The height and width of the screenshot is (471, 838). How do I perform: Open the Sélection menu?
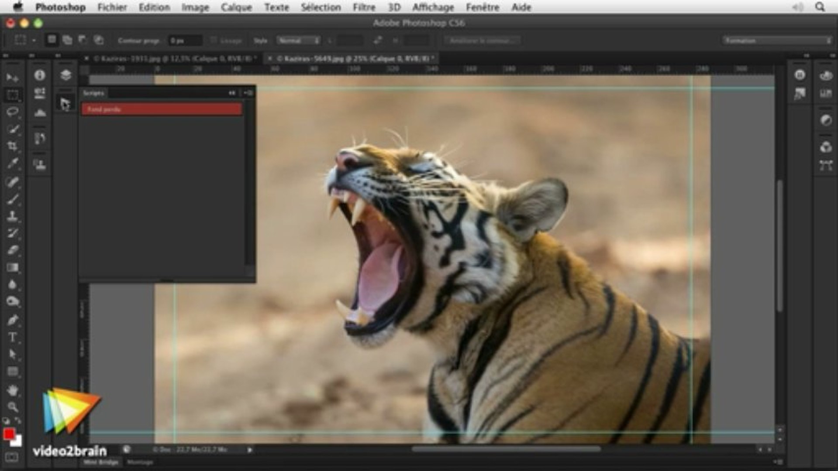[321, 7]
